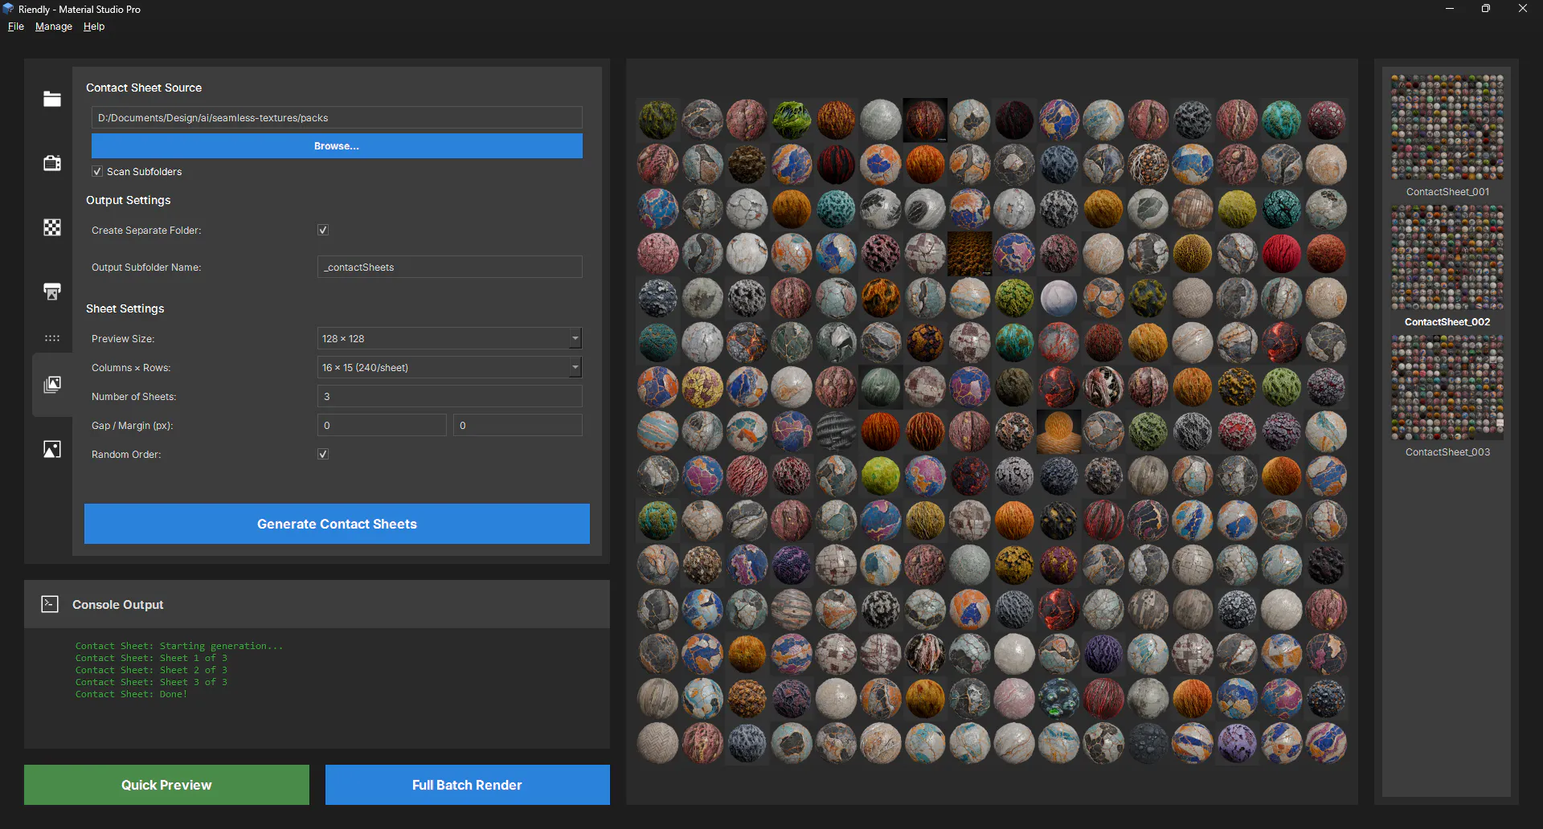
Task: Open the Preview Size dropdown
Action: [449, 339]
